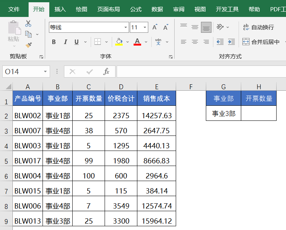This screenshot has height=230, width=286.
Task: Open the text orientation dropdown arrow
Action: point(228,27)
